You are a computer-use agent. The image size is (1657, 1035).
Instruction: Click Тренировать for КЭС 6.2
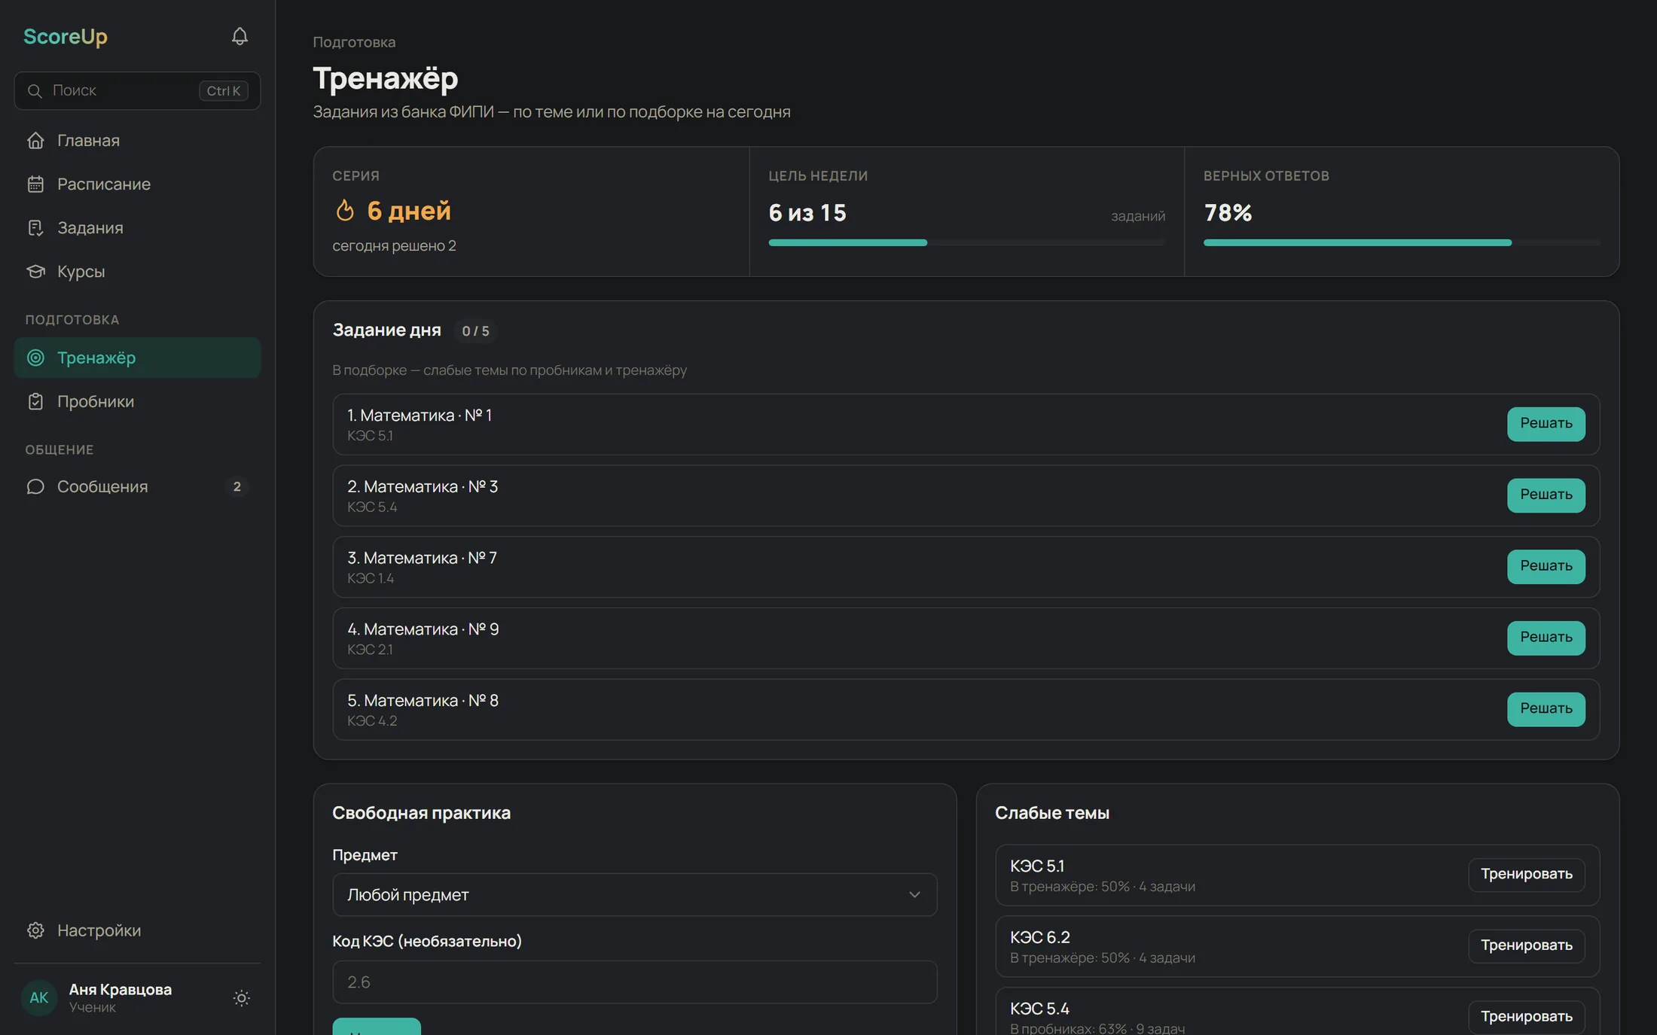point(1526,946)
